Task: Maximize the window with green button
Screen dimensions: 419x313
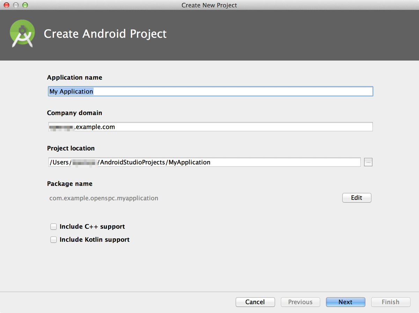Action: 25,5
